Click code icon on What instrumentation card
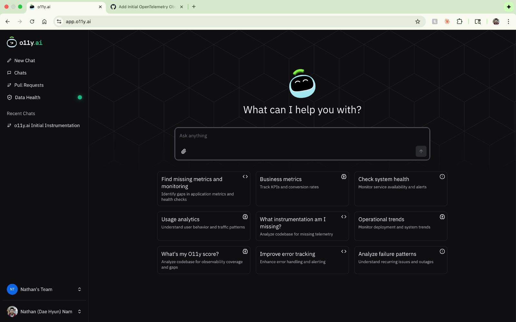516x322 pixels. pyautogui.click(x=344, y=217)
